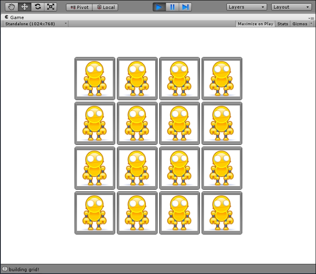Click robot card in row one, column one
Image resolution: width=316 pixels, height=274 pixels.
95,79
